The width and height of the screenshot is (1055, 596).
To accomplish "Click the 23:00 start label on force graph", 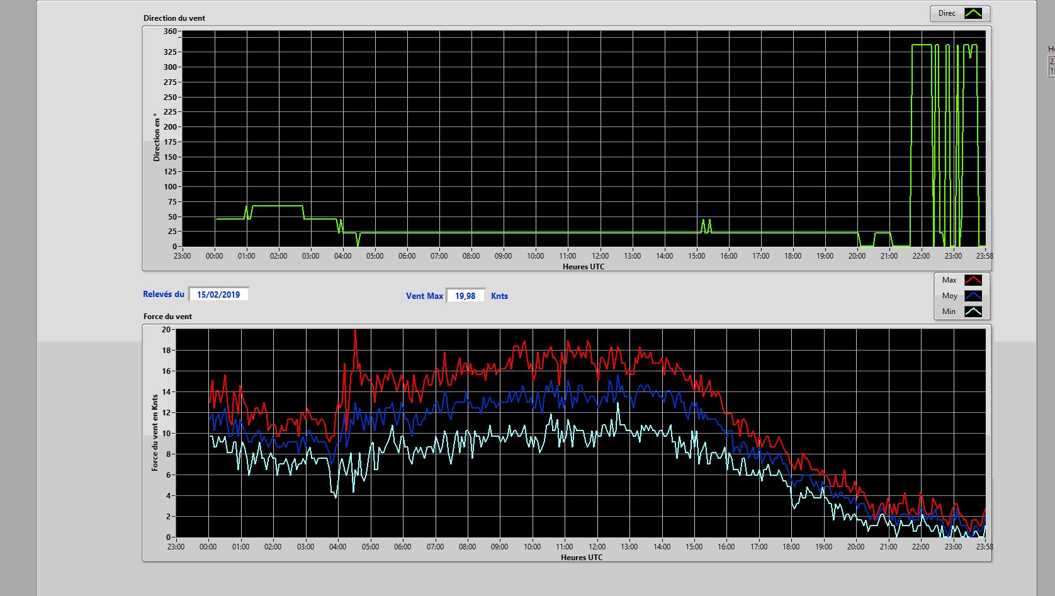I will tap(176, 547).
